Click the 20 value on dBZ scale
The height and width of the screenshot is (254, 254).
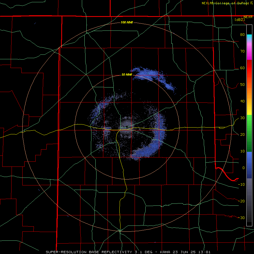coord(242,135)
